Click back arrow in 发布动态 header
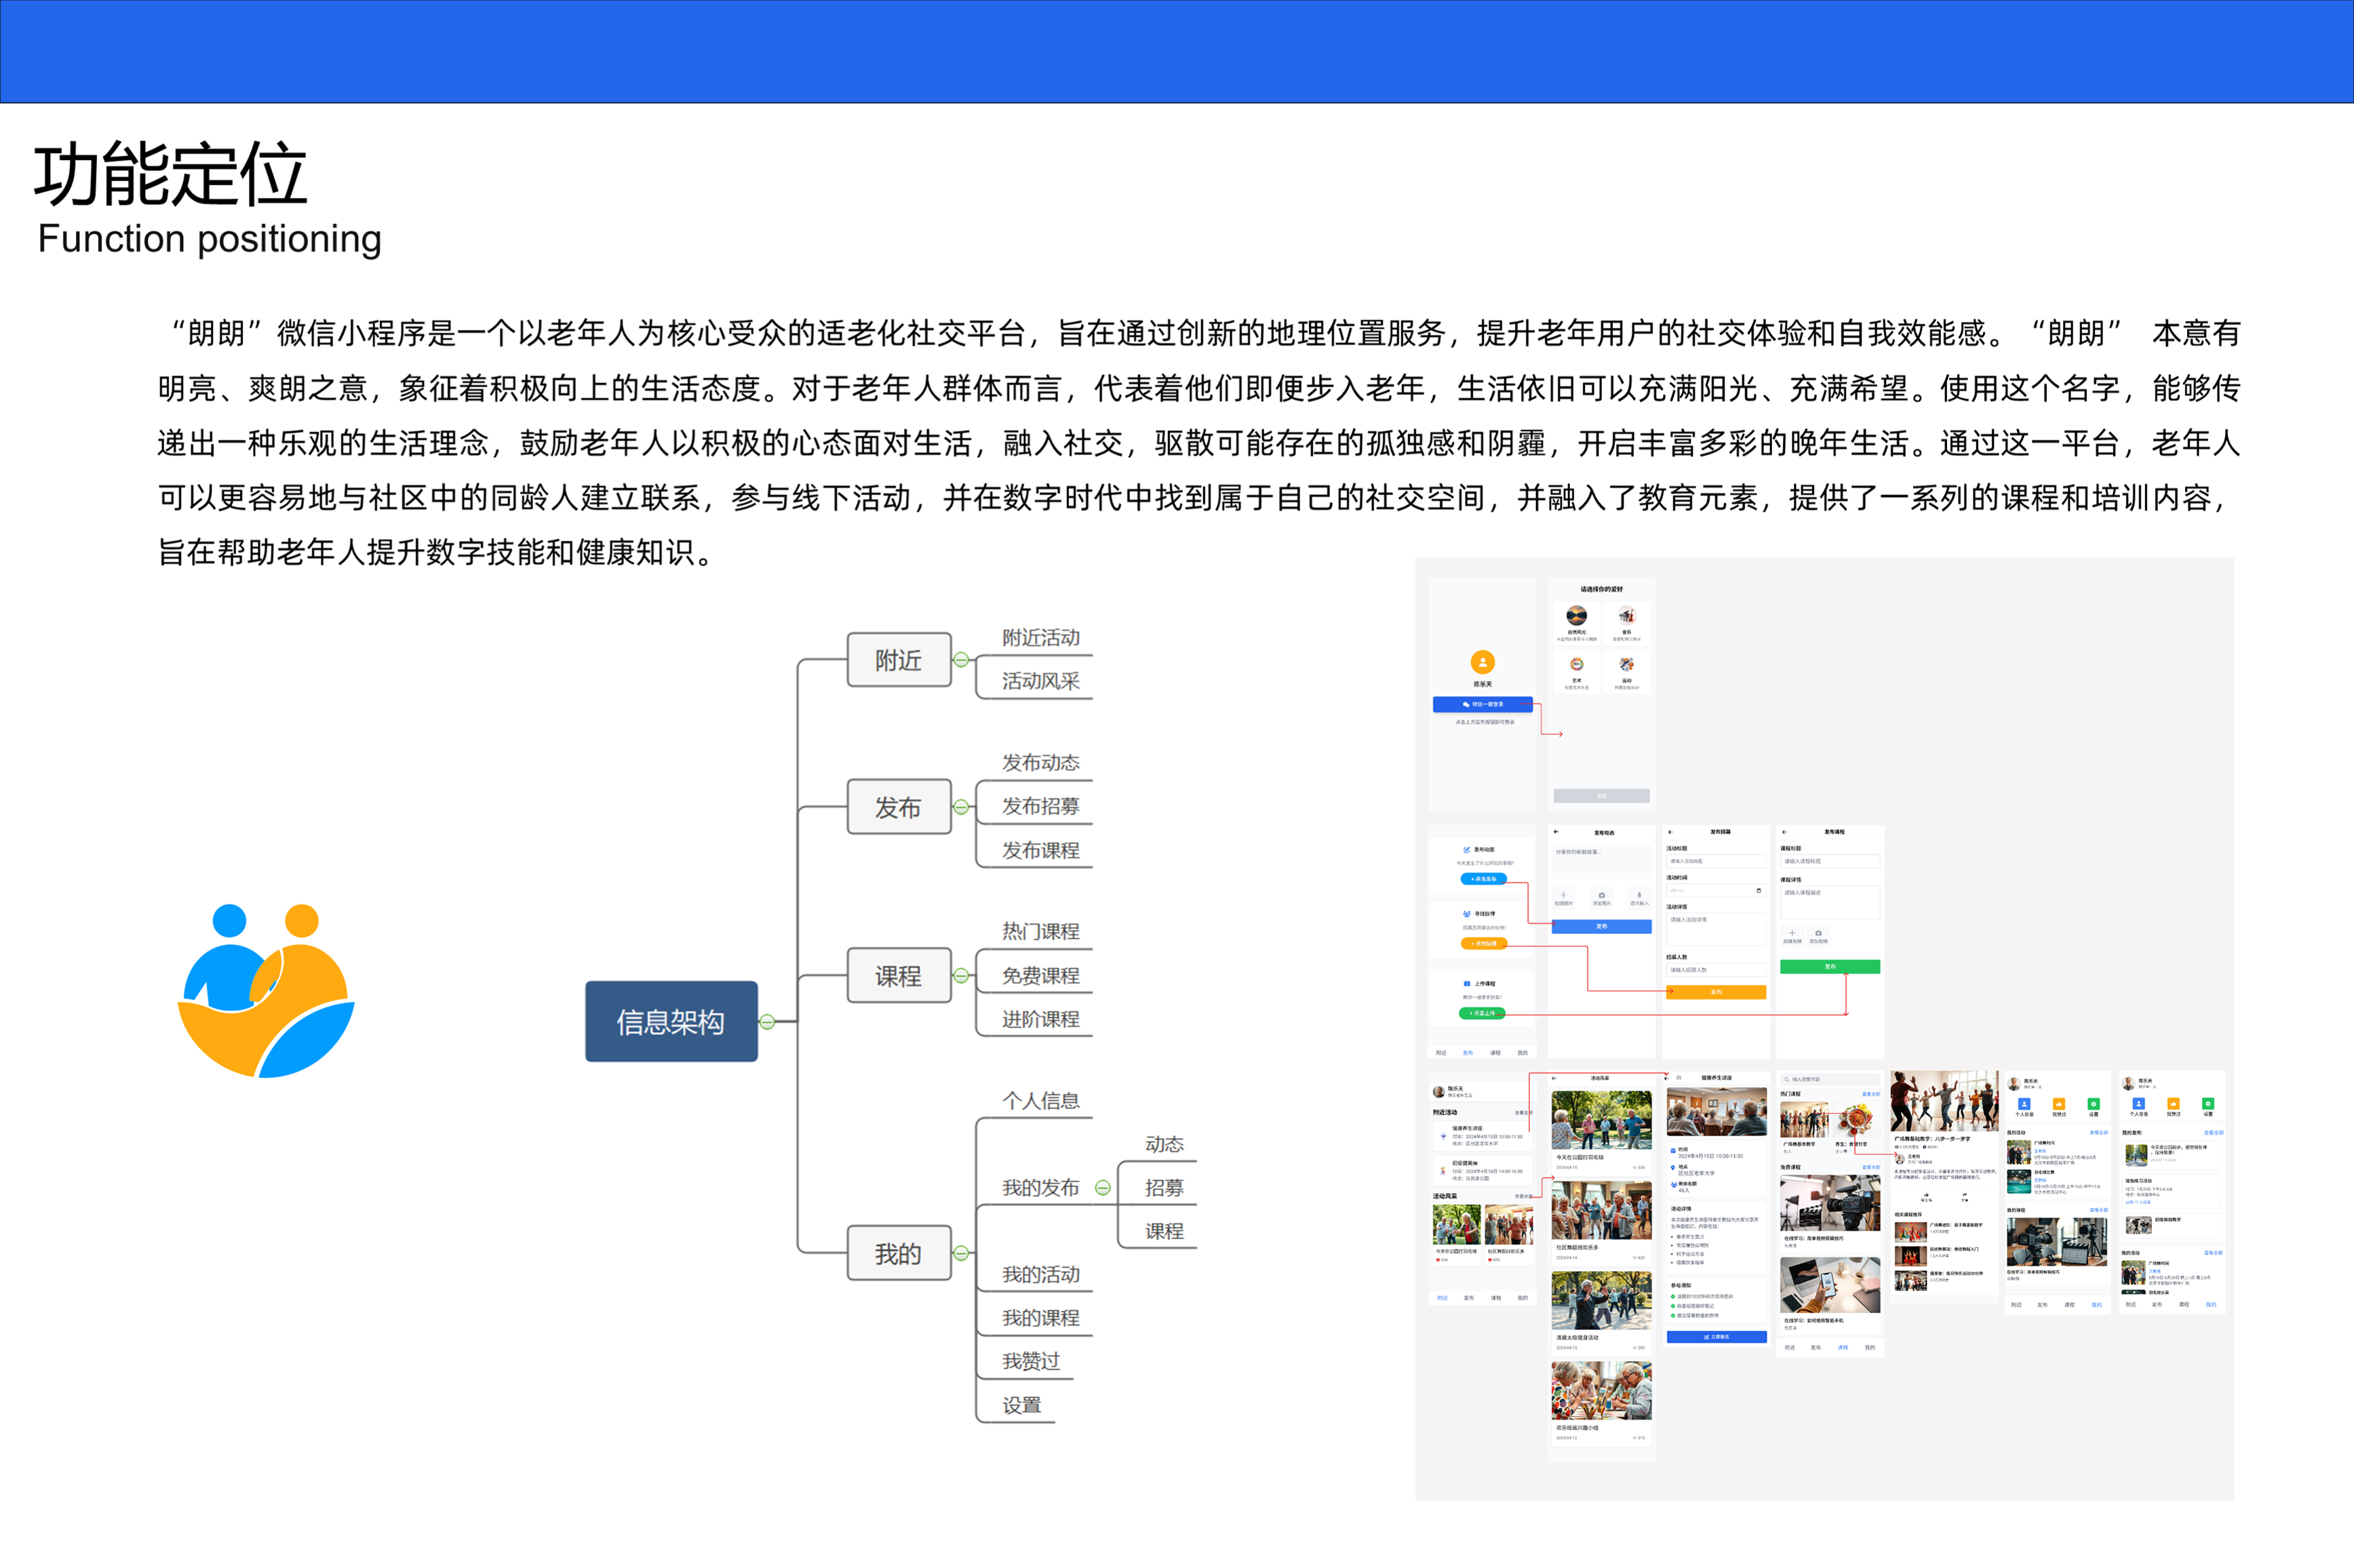This screenshot has width=2354, height=1568. pyautogui.click(x=1556, y=832)
